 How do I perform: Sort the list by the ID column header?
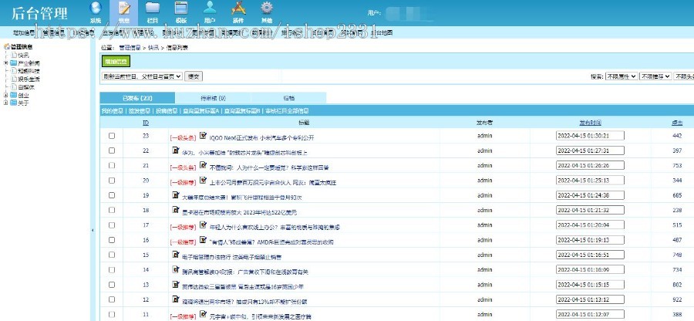pos(146,123)
